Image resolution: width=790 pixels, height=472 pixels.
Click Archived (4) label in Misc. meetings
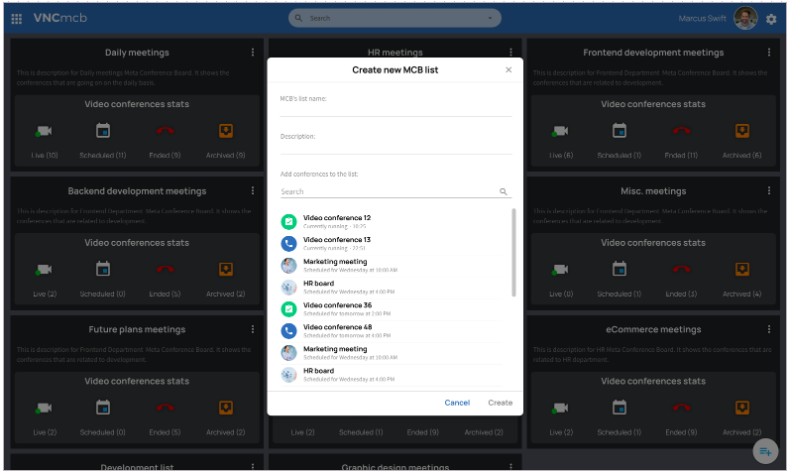(742, 294)
